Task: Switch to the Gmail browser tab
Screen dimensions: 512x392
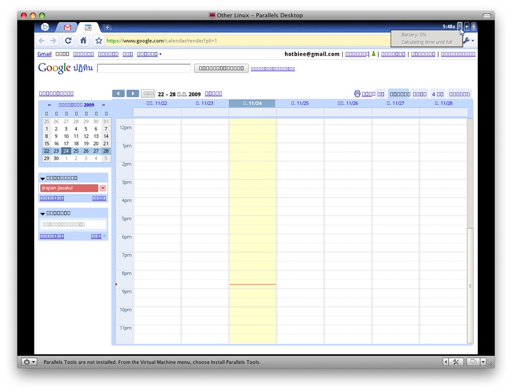Action: coord(67,27)
